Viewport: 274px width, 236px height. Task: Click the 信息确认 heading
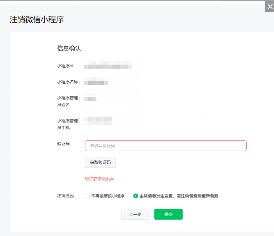69,48
